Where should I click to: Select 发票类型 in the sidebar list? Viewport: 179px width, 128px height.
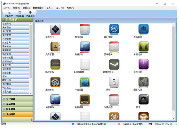16,91
